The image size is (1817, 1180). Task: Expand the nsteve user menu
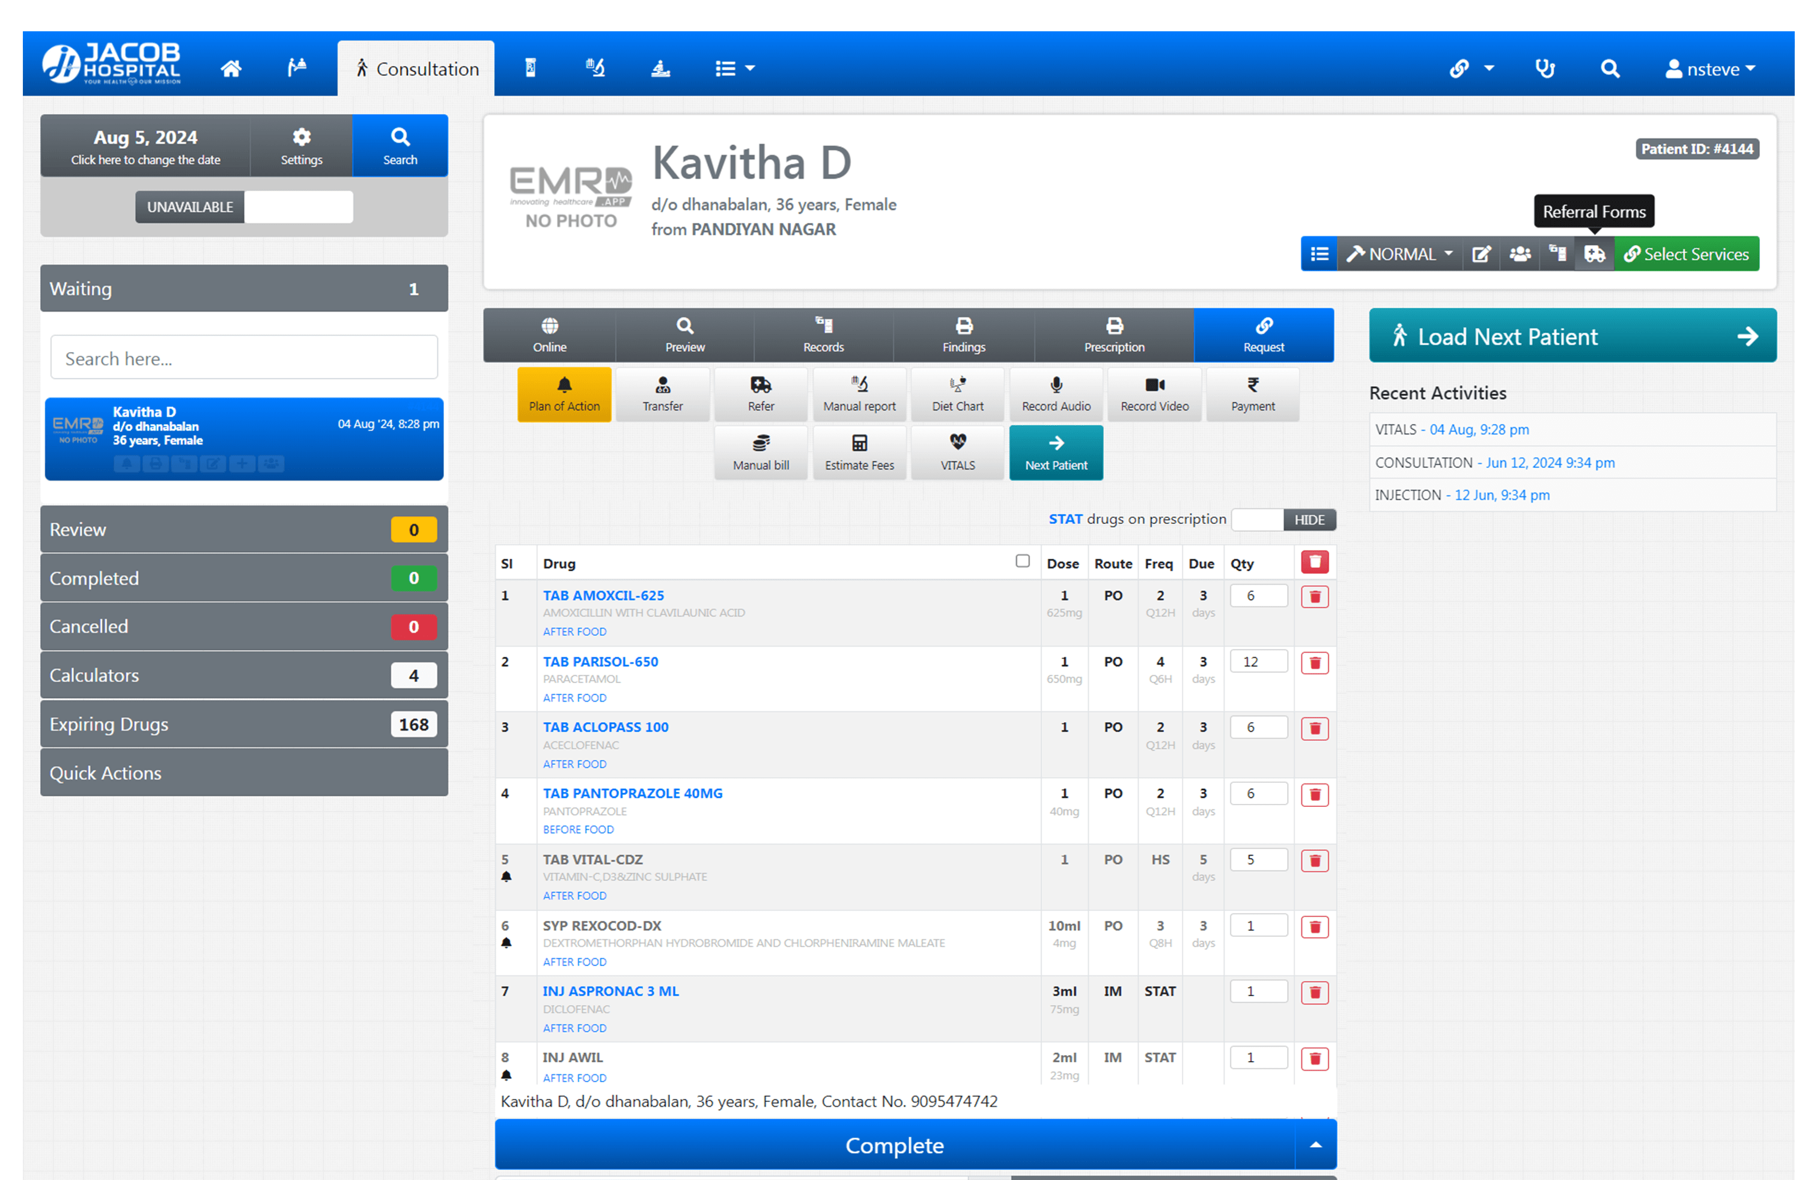(x=1710, y=70)
